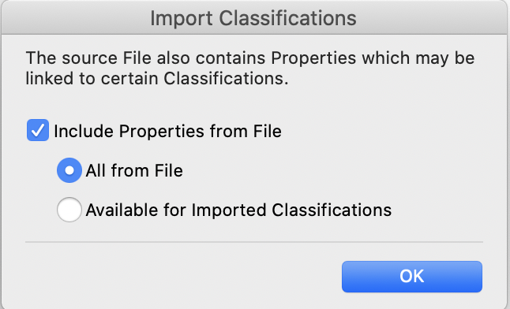This screenshot has height=309, width=510.
Task: Click the word 'Classifications' in the dialog title
Action: click(x=287, y=18)
